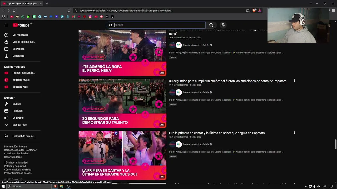Open Cómo funciona YouTube link

18,170
